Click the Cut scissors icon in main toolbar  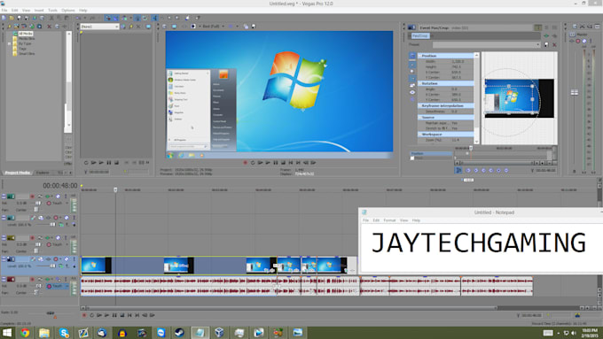click(51, 18)
